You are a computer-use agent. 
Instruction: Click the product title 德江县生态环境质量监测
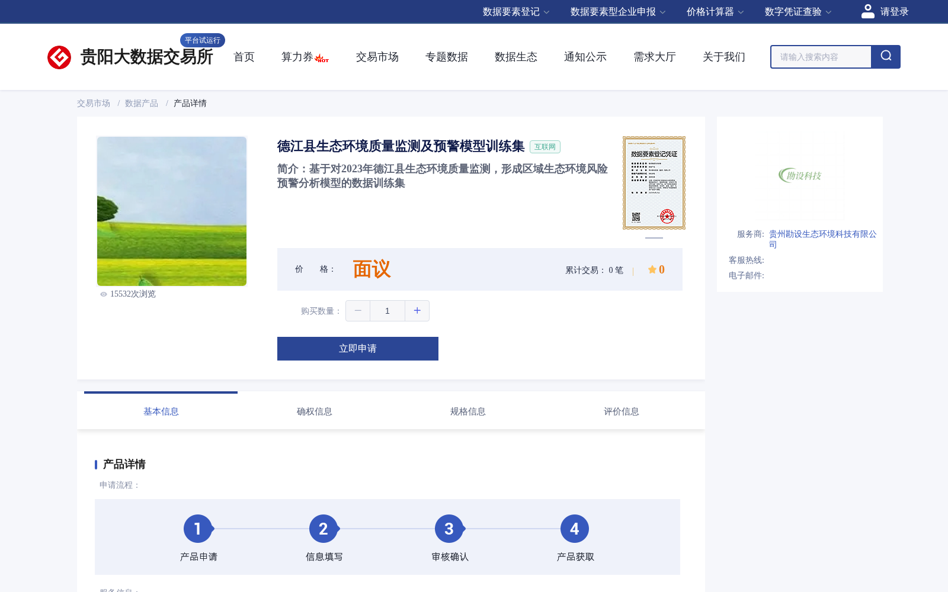(x=401, y=146)
